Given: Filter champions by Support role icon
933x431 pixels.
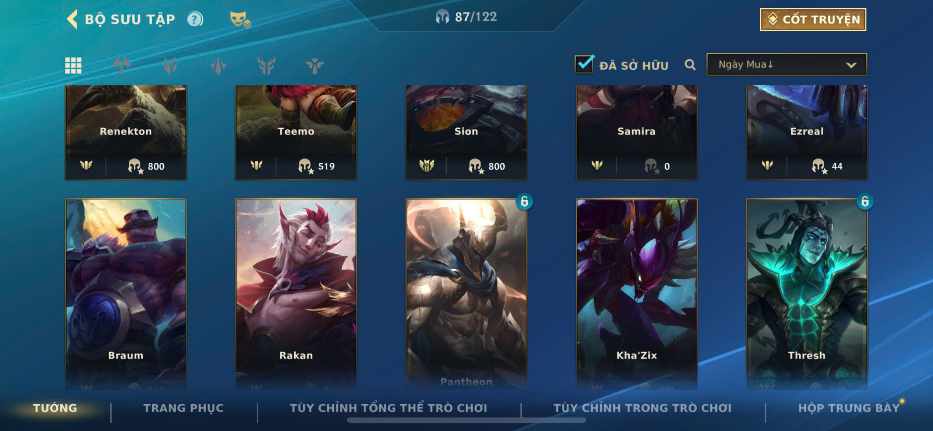Looking at the screenshot, I should tap(314, 66).
